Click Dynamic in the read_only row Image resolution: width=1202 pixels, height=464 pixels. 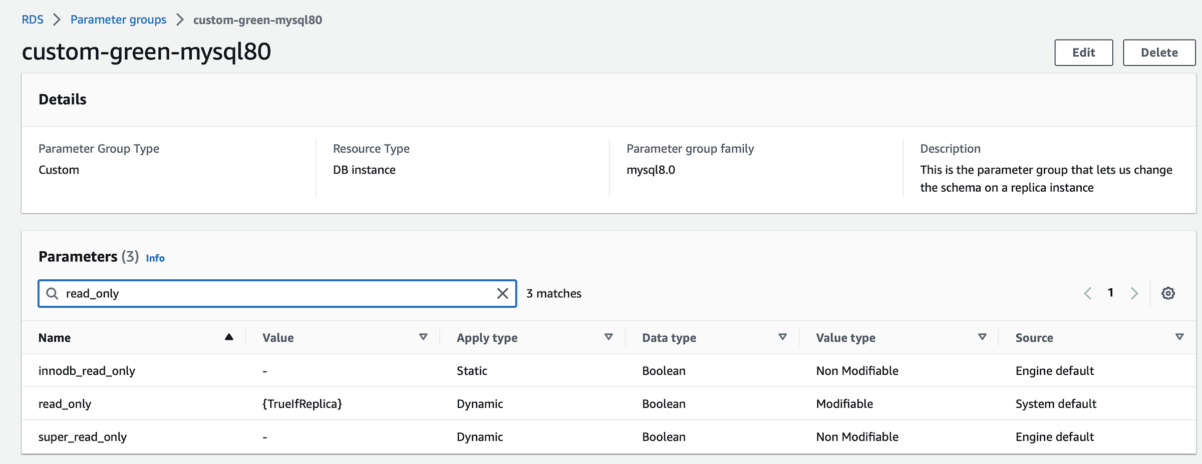point(480,404)
